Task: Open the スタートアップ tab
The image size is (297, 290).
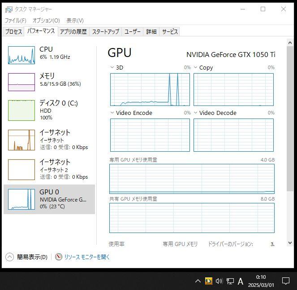Action: point(106,31)
